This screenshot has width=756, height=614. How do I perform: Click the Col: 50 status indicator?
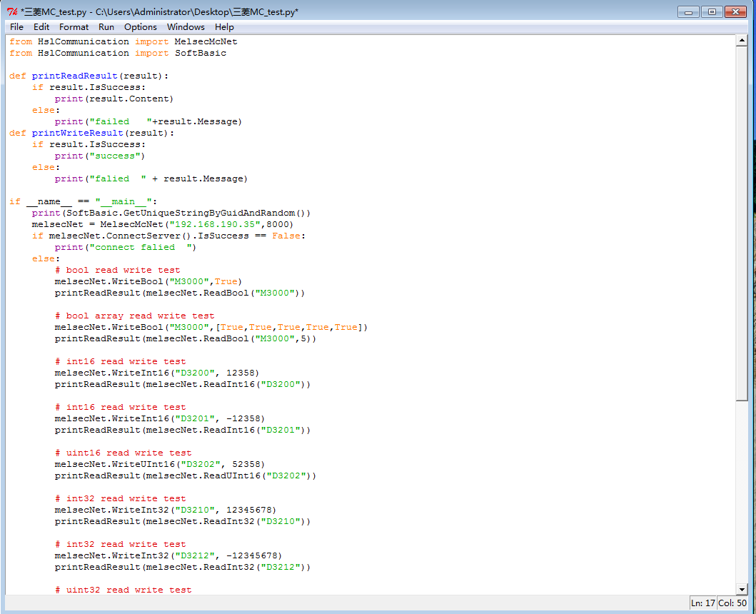click(x=732, y=603)
